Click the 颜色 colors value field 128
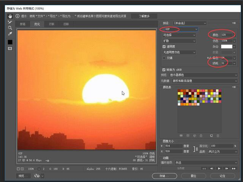This screenshot has height=182, width=243. click(227, 35)
